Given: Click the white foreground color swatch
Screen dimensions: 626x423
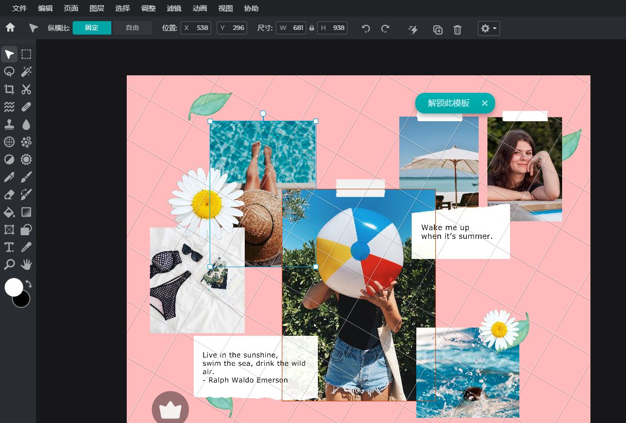Looking at the screenshot, I should [14, 287].
